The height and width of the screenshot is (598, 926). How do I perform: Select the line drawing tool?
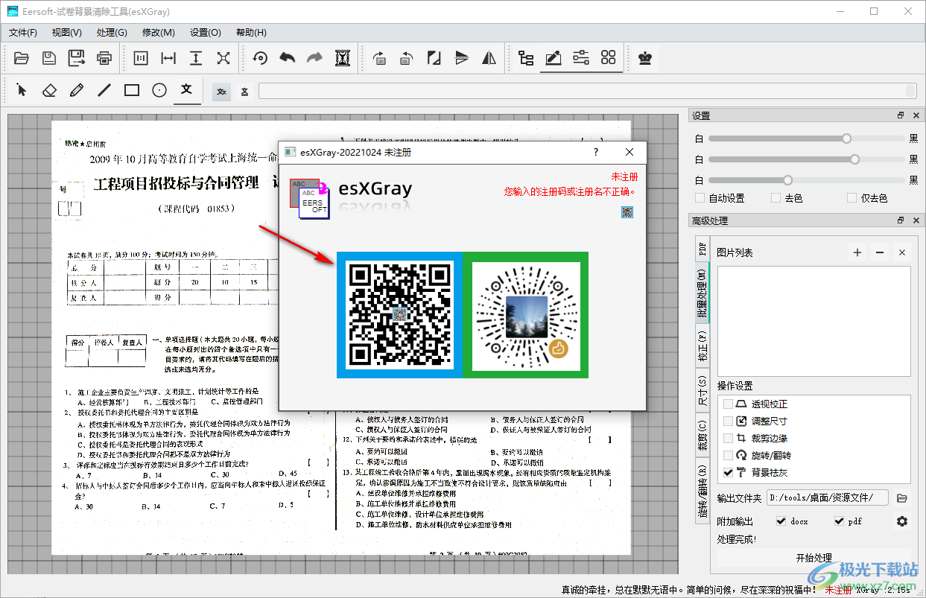pyautogui.click(x=104, y=90)
